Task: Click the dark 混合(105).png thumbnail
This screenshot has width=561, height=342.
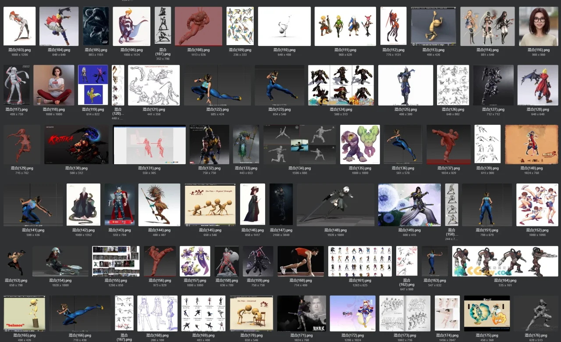Action: (x=96, y=26)
